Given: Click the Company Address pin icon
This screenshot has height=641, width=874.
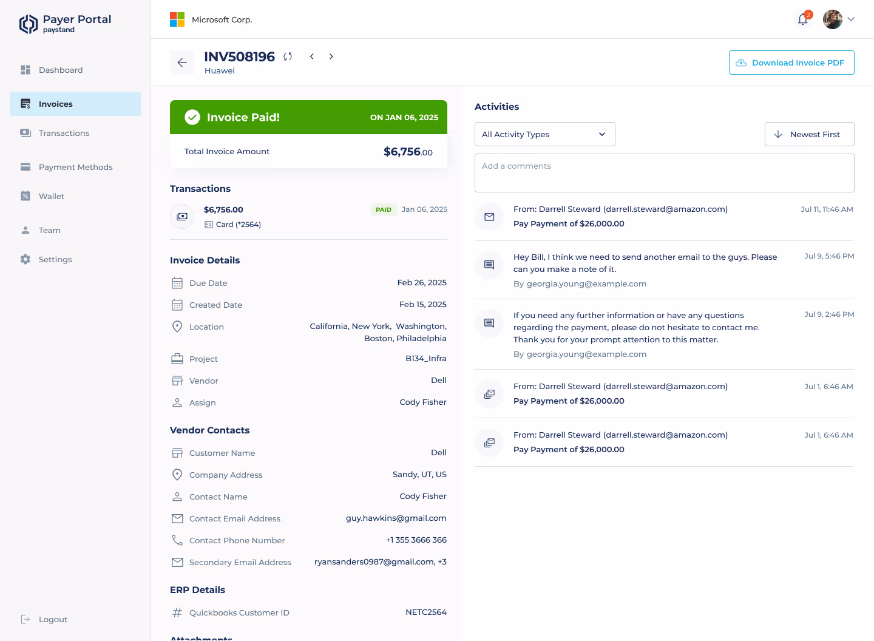Looking at the screenshot, I should pos(177,475).
